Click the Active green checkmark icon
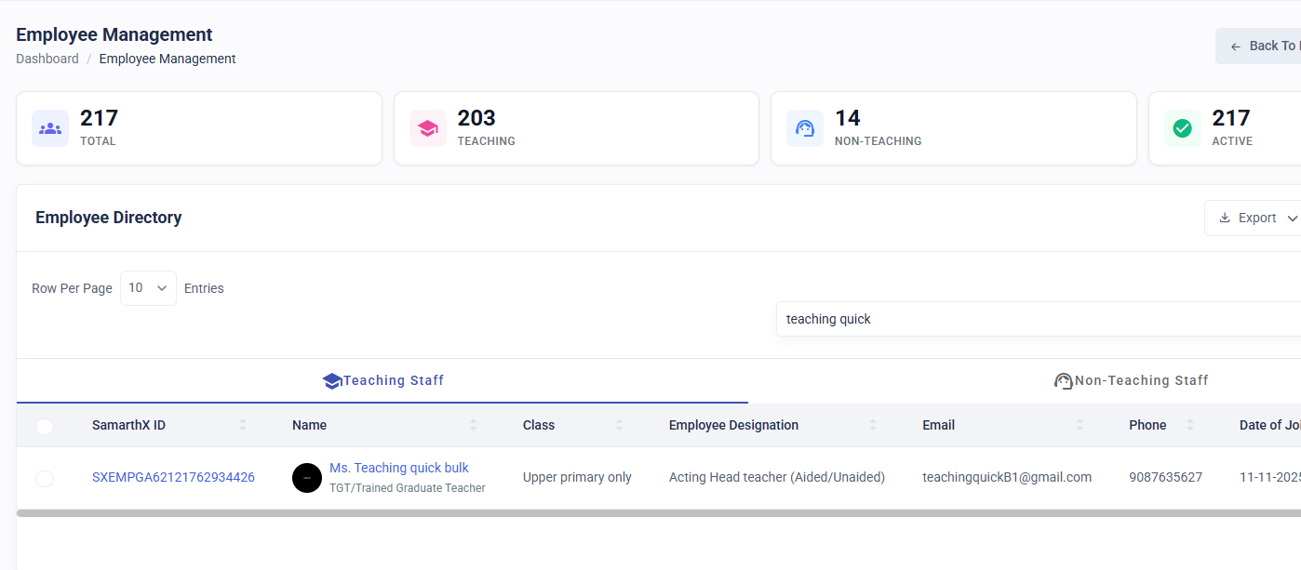 pyautogui.click(x=1183, y=128)
